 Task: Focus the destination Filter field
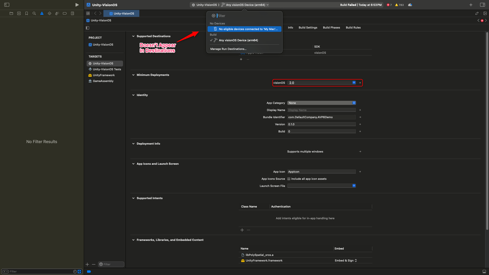point(244,16)
